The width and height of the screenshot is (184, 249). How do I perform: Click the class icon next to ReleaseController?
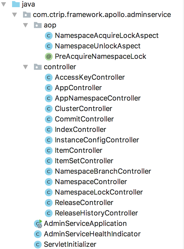[48, 203]
